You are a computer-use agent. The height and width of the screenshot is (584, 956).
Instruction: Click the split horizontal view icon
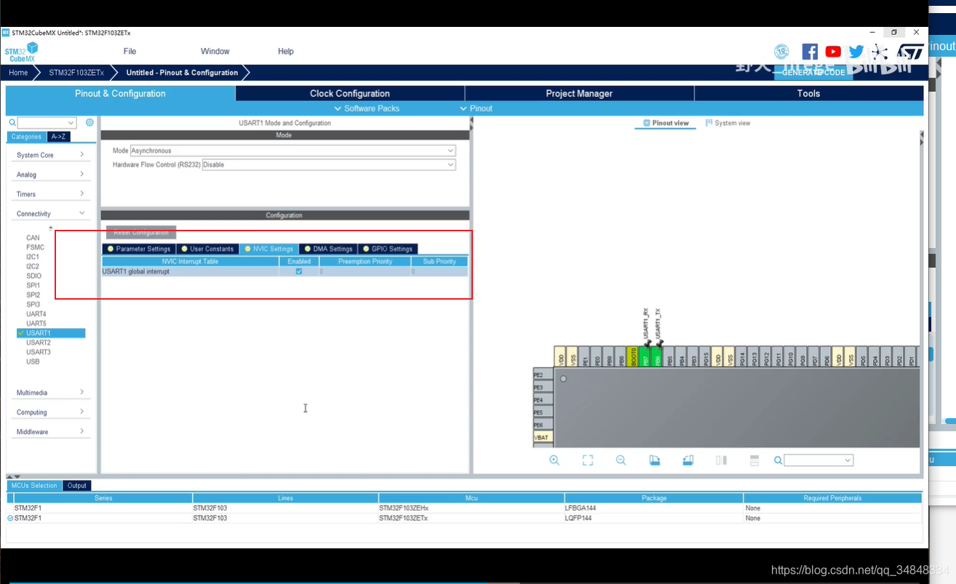[754, 460]
